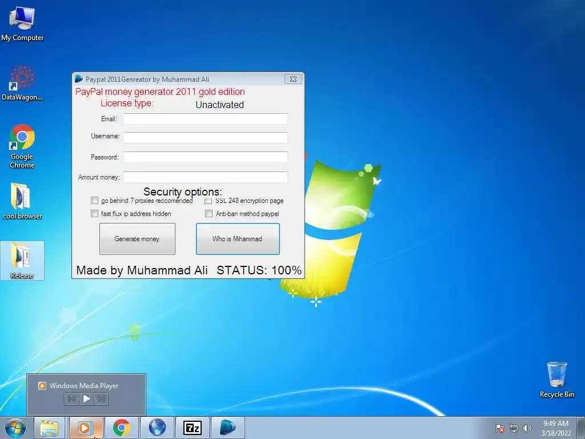The height and width of the screenshot is (439, 585).
Task: Click the volume speaker tray icon
Action: (x=527, y=428)
